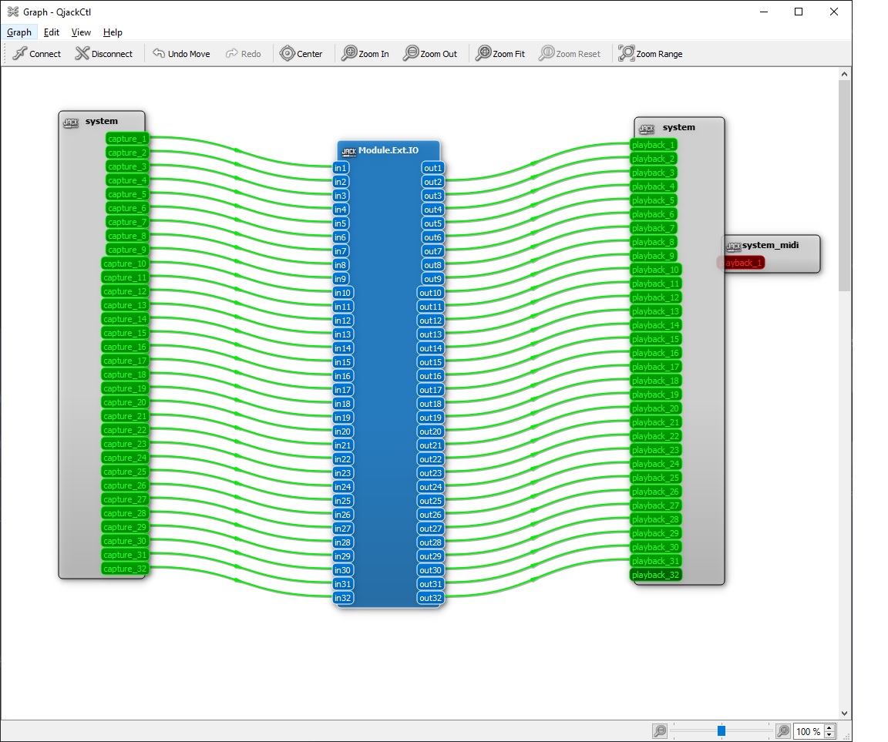Select the playback_22 port
888x742 pixels.
click(x=655, y=436)
